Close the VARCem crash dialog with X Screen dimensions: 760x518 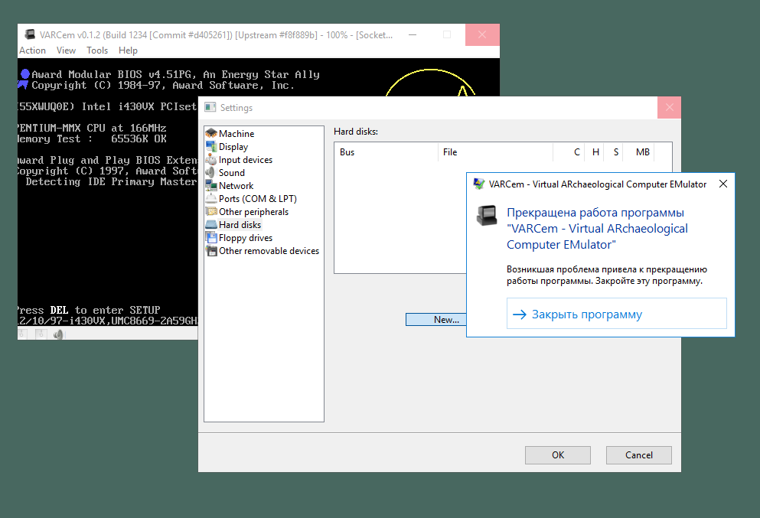tap(723, 184)
